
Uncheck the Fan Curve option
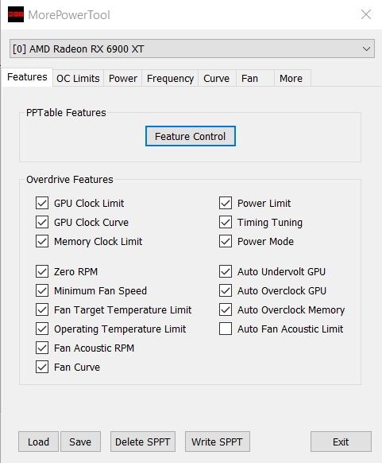tap(42, 367)
